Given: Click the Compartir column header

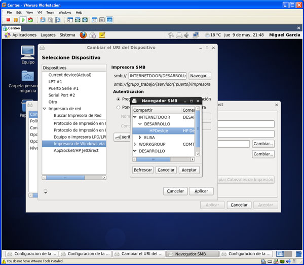Looking at the screenshot, I should tap(157, 110).
